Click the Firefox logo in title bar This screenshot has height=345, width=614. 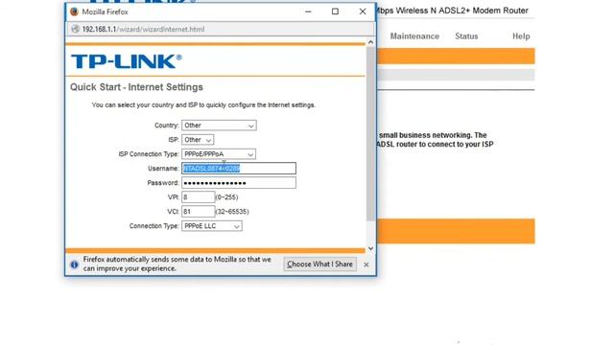pos(74,11)
